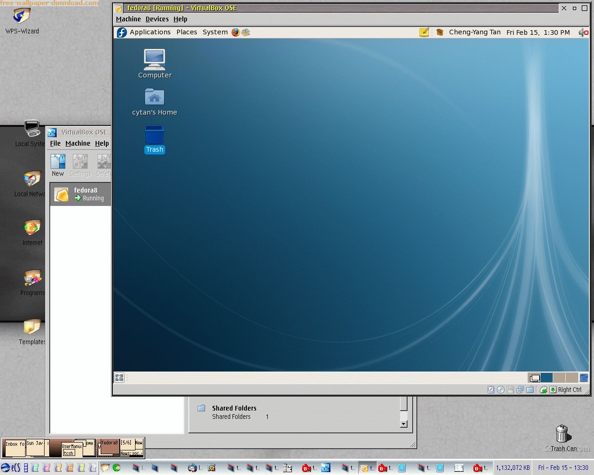Launch Evolution mail icon in Fedora panel
This screenshot has height=475, width=594.
click(246, 32)
